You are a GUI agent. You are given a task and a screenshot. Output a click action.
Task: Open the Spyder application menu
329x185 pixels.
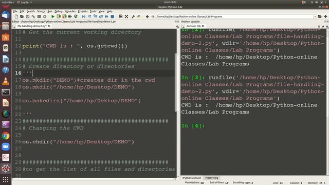[25, 2]
